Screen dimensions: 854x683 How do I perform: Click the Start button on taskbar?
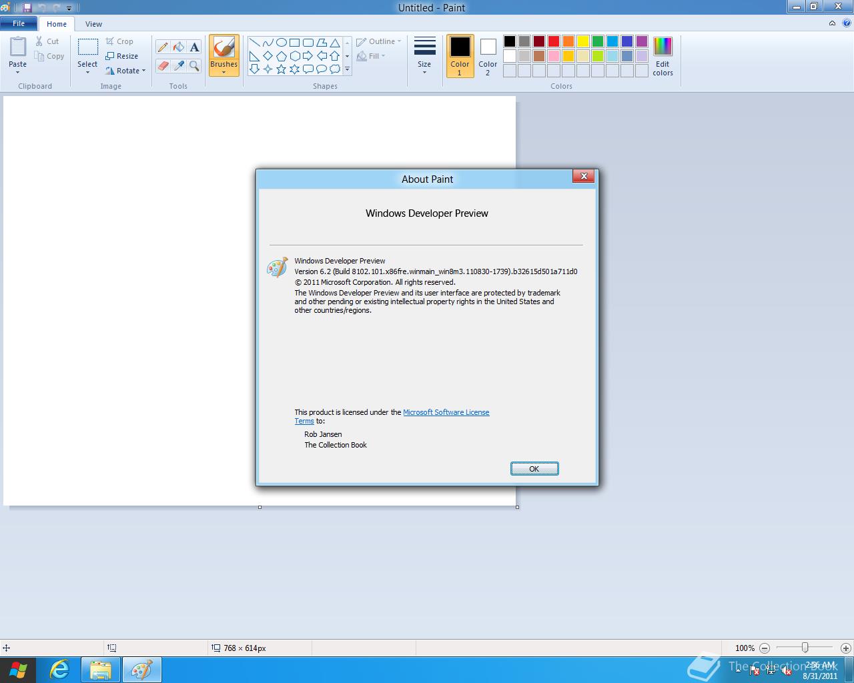18,670
